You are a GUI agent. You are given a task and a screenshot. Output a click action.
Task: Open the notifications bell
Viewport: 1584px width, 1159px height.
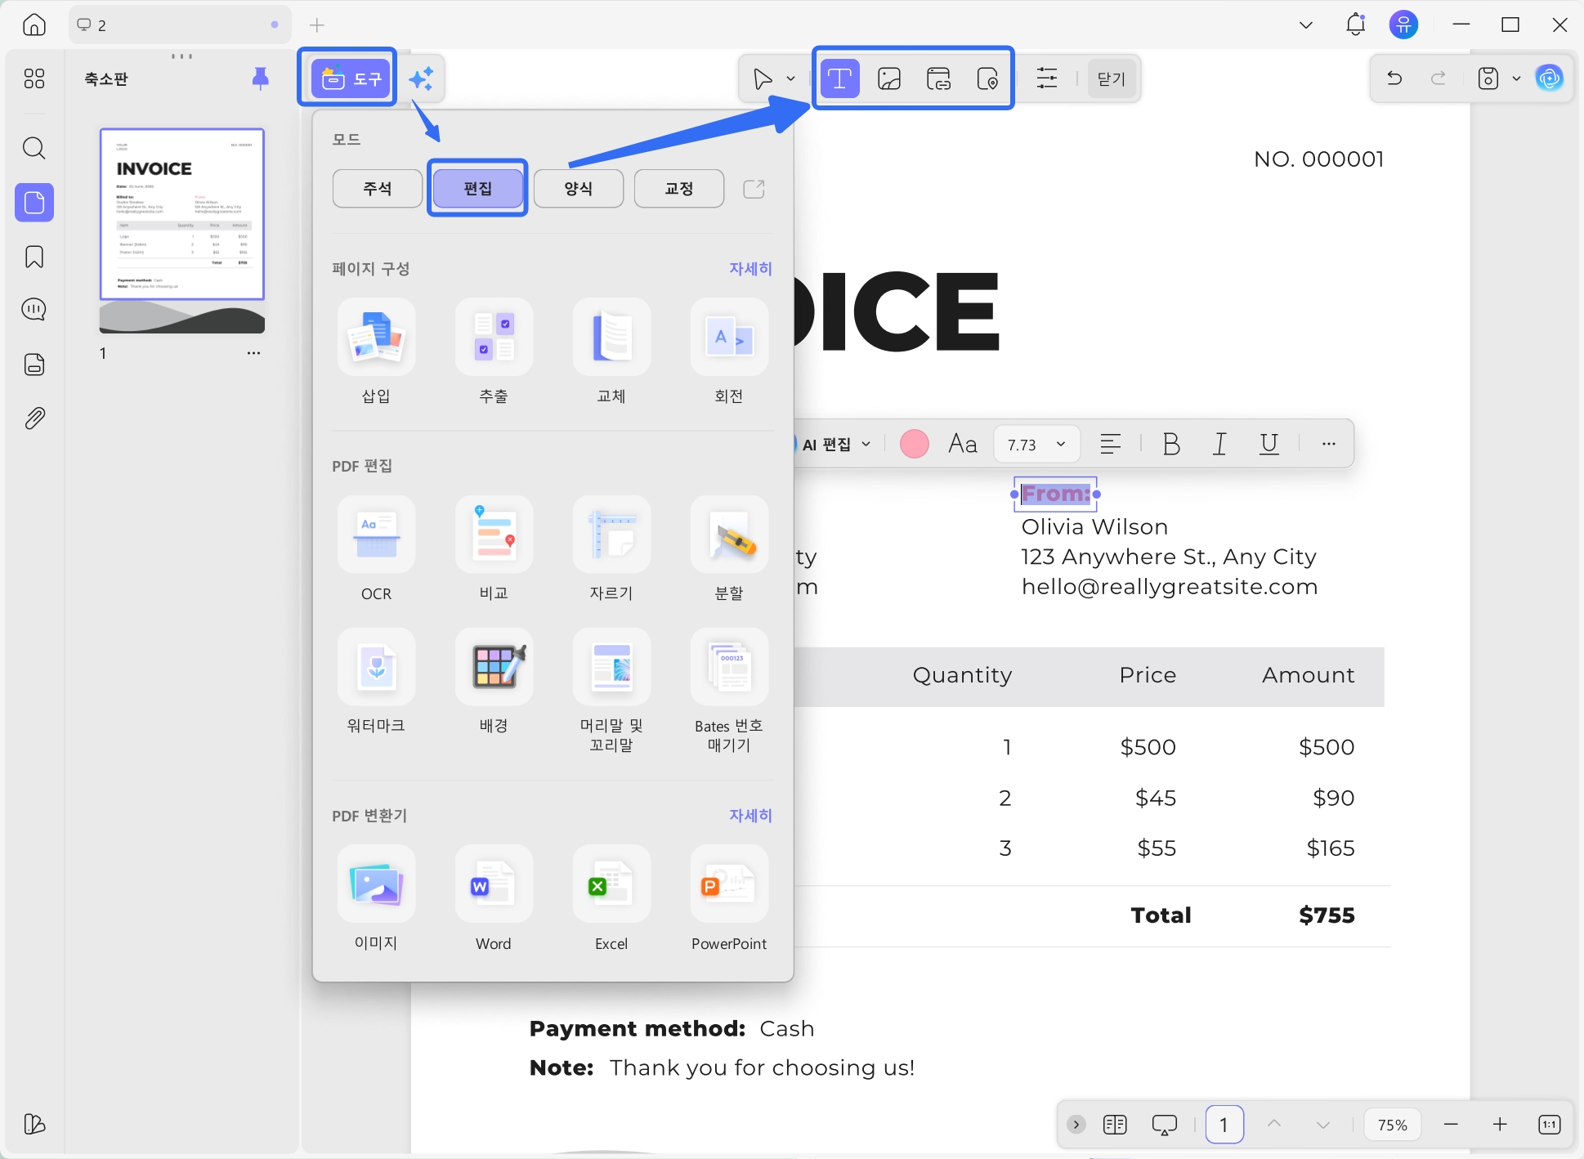(1355, 25)
